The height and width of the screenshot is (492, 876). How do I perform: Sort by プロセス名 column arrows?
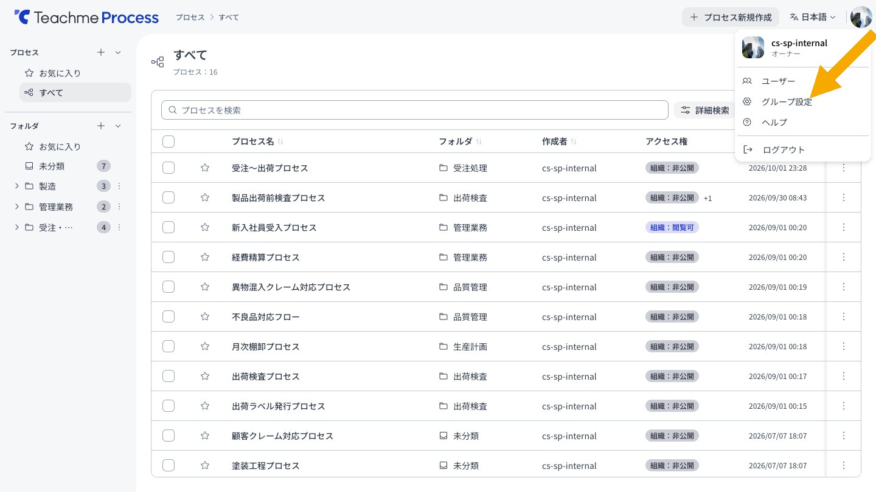coord(280,142)
